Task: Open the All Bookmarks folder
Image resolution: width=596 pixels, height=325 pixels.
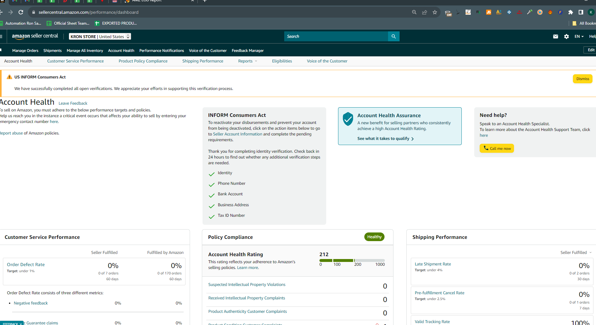Action: click(x=584, y=23)
